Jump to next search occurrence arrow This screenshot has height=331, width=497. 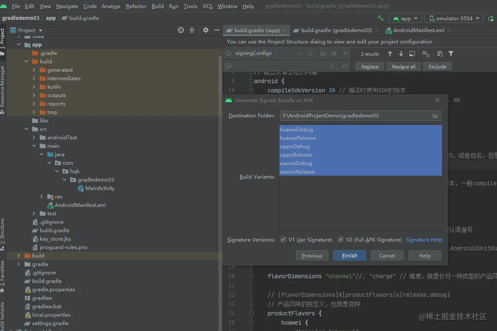pos(401,54)
